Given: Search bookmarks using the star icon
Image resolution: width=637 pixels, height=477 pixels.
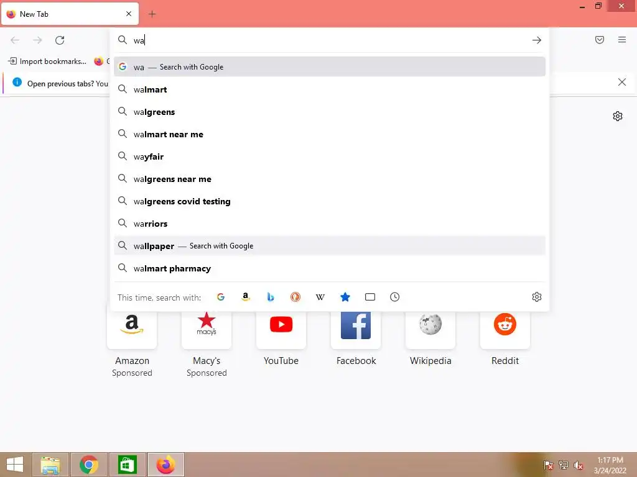Looking at the screenshot, I should click(345, 297).
